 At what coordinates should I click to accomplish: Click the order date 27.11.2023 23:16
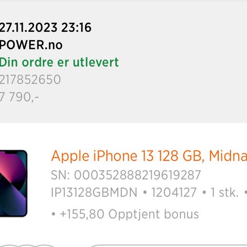coord(45,27)
